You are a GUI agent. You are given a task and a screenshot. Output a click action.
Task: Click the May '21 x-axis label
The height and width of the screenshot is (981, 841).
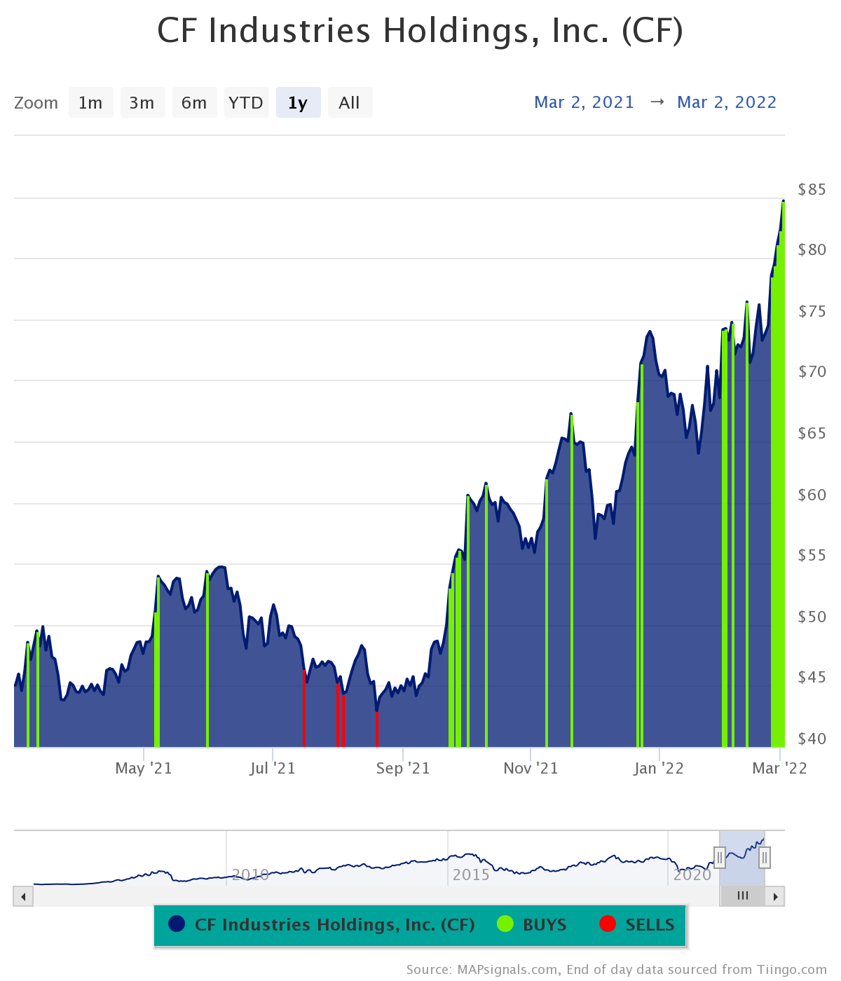(144, 769)
